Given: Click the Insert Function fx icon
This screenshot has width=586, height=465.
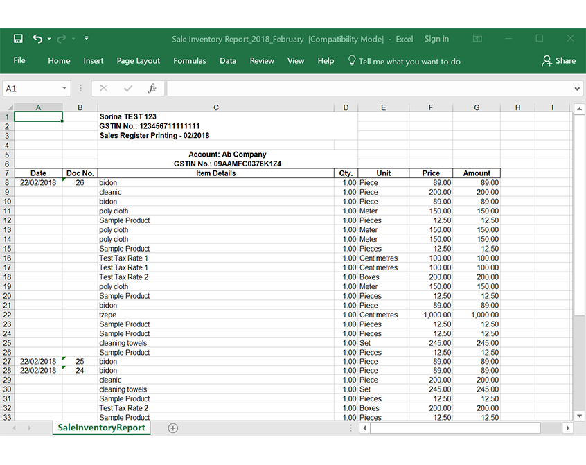Looking at the screenshot, I should pos(152,89).
